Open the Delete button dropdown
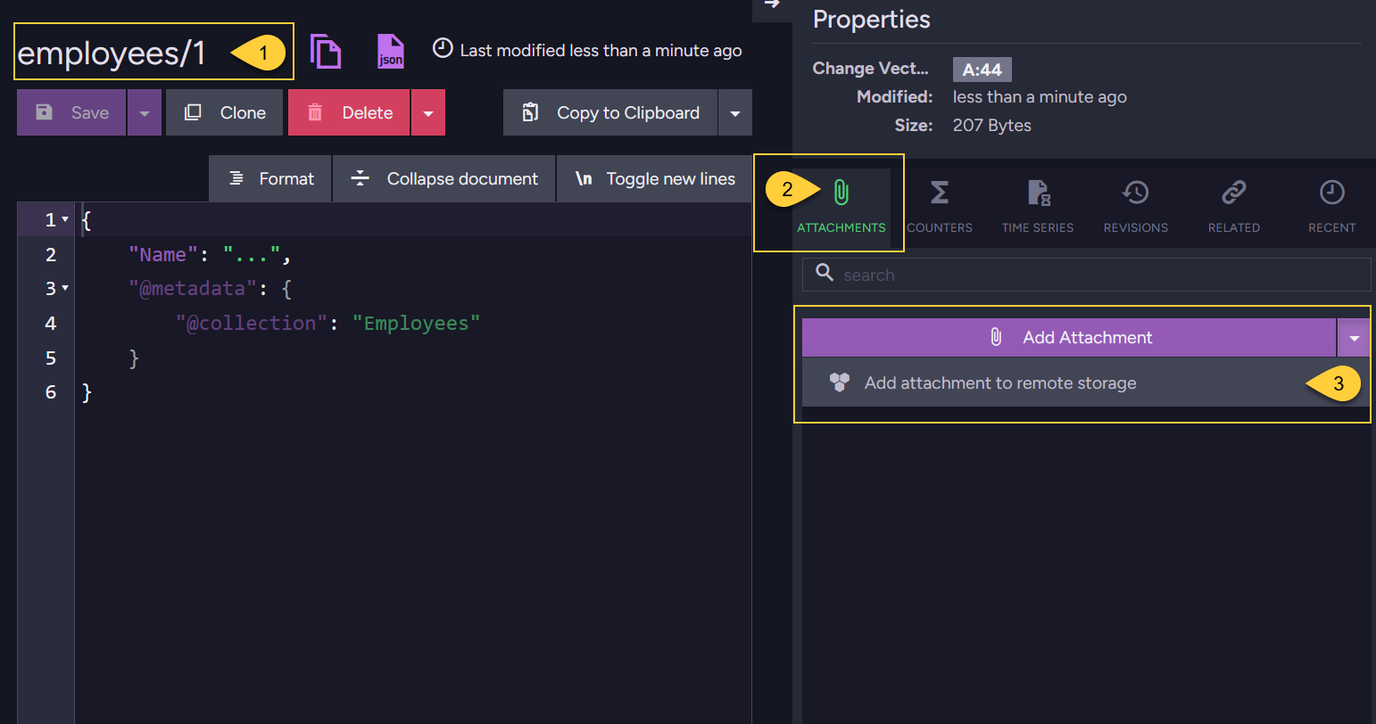 (427, 111)
